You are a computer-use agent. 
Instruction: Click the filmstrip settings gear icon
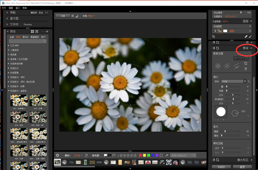57,156
